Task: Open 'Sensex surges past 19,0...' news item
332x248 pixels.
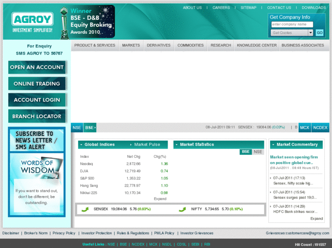Action: [x=295, y=197]
